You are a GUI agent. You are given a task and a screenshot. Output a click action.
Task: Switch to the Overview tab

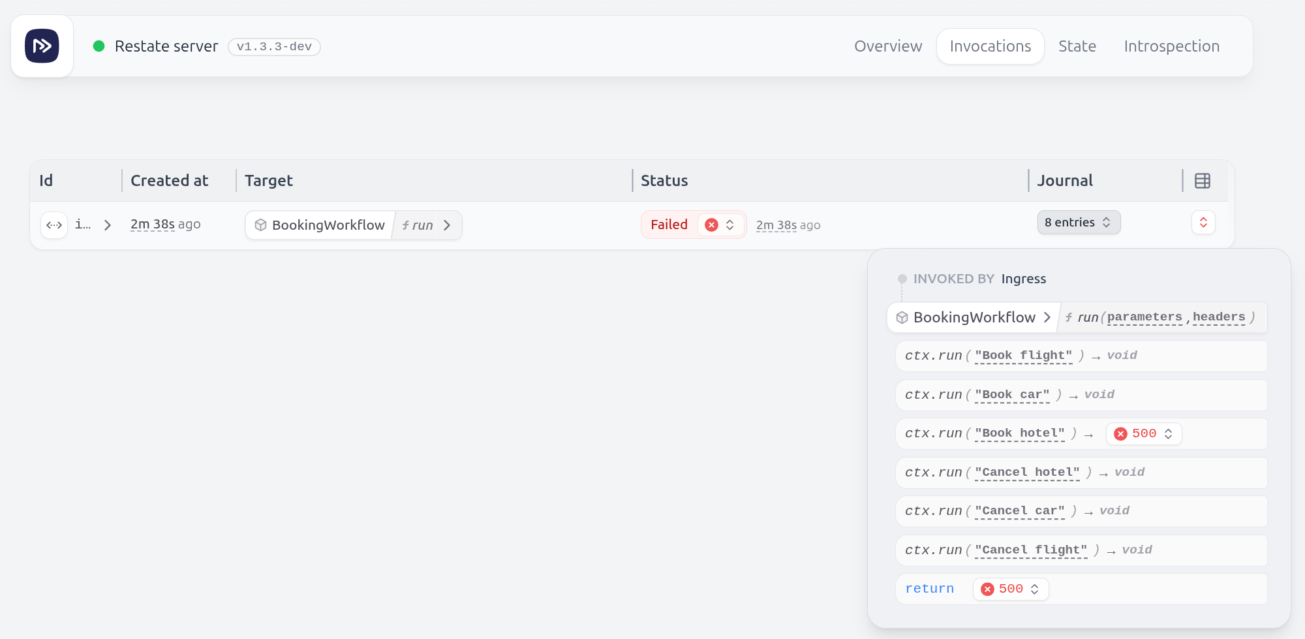(888, 46)
